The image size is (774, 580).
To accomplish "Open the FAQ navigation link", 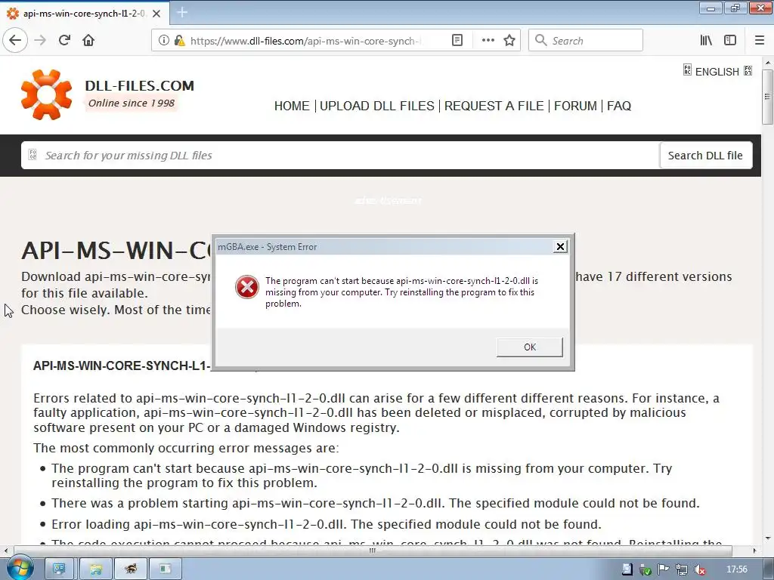I will 619,106.
